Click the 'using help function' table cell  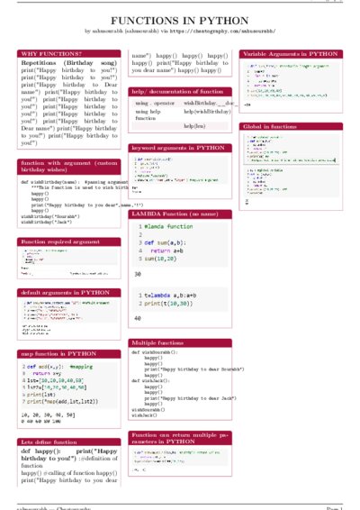click(148, 114)
